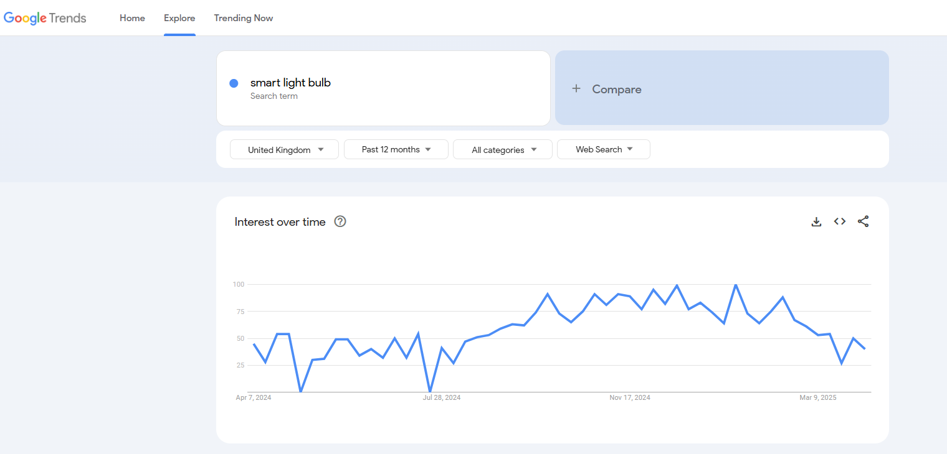
Task: Click the plus icon in Compare
Action: tap(576, 89)
